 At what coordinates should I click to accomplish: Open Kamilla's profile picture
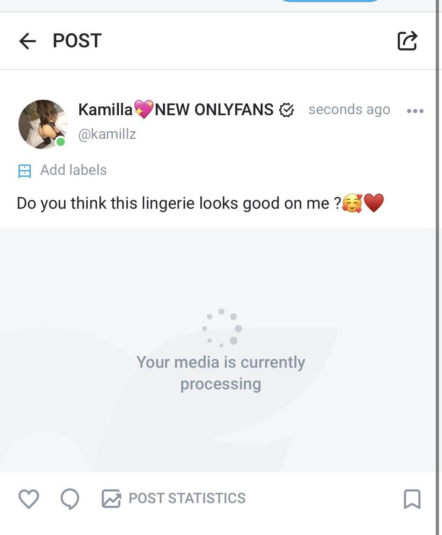point(42,124)
